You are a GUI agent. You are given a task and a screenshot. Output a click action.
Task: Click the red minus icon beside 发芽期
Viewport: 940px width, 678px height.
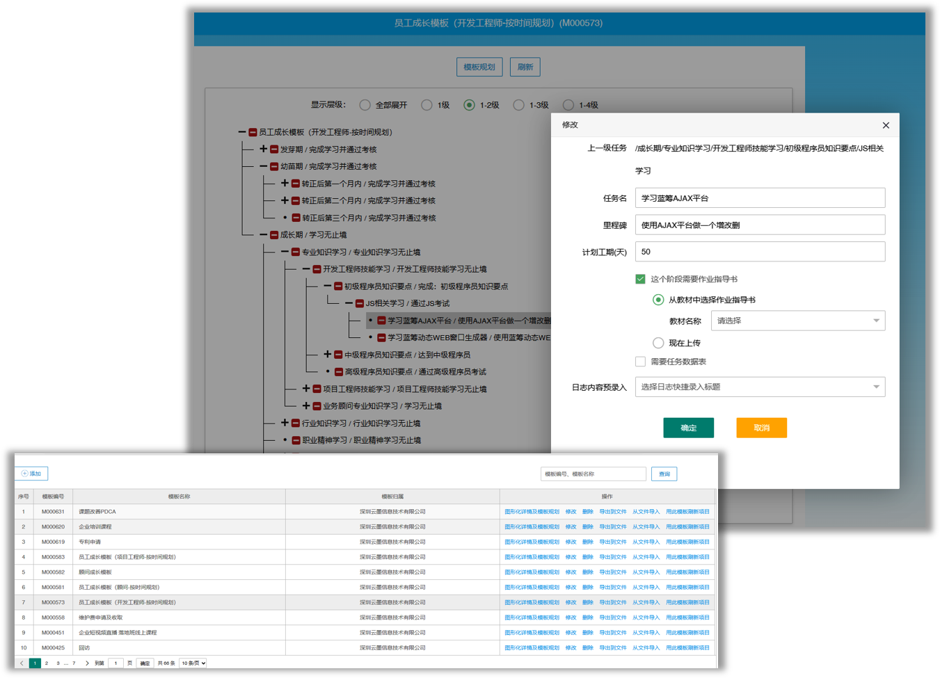click(x=274, y=150)
